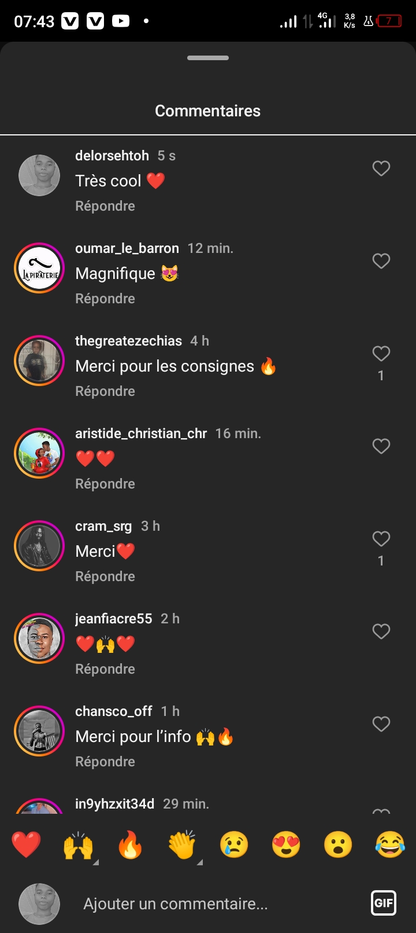This screenshot has width=416, height=933.
Task: Insert the fire emoji reaction
Action: coord(130,844)
